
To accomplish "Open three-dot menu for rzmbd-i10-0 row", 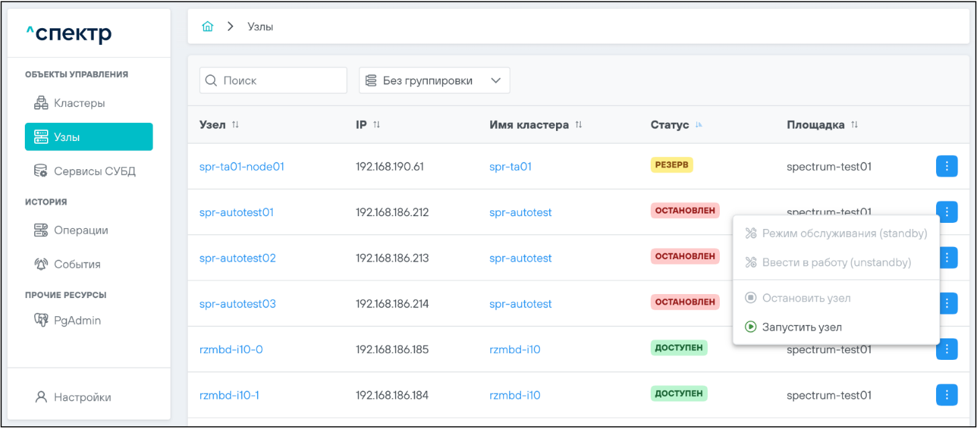I will point(946,349).
